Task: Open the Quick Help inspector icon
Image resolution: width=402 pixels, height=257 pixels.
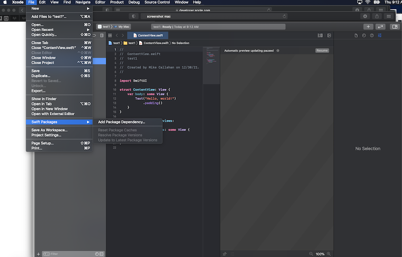Action: coord(372,35)
